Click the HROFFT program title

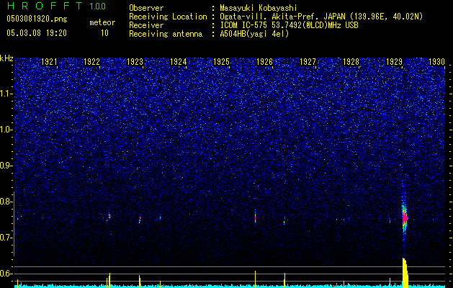pyautogui.click(x=45, y=6)
